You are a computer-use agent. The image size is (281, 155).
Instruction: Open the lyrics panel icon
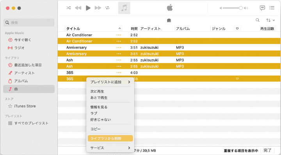pyautogui.click(x=262, y=8)
